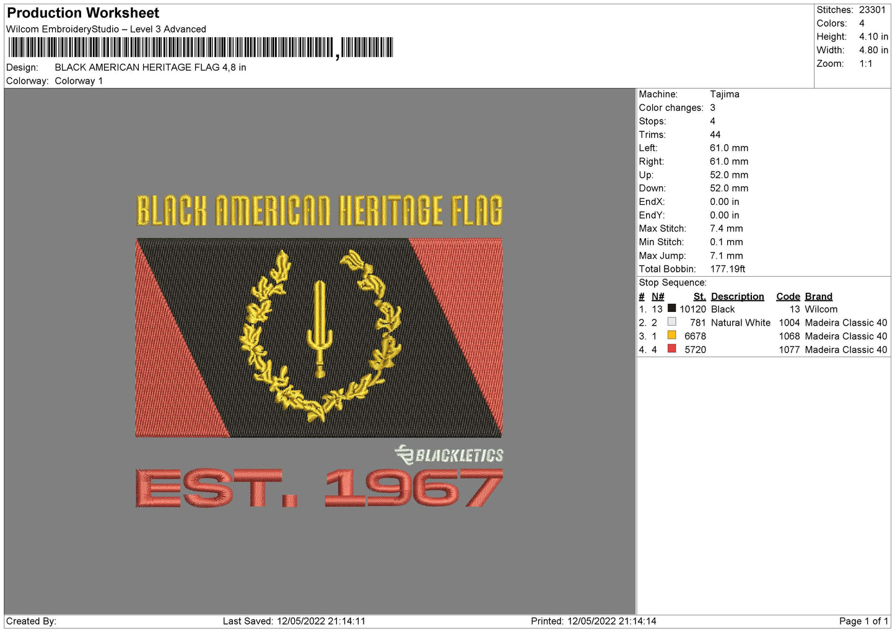Viewport: 895px width, 632px height.
Task: Click the Natural White color swatch
Action: 671,322
